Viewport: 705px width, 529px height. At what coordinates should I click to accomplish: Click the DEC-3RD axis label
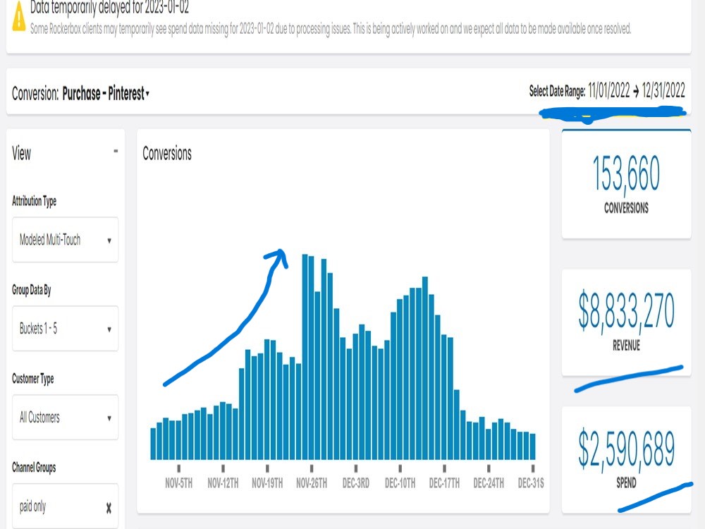pos(355,483)
